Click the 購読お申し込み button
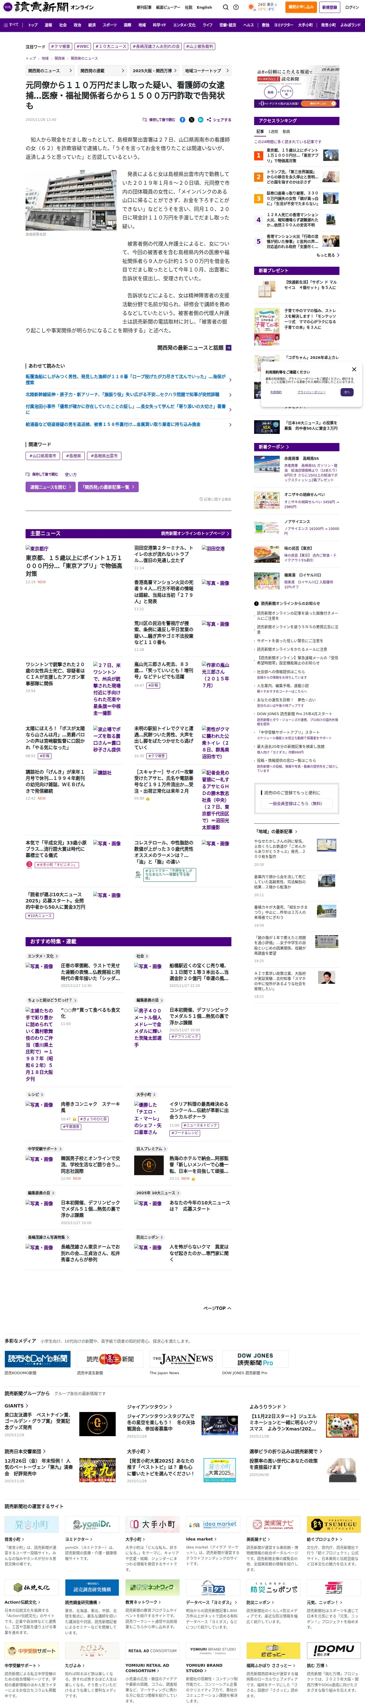365x1706 pixels. pyautogui.click(x=301, y=7)
